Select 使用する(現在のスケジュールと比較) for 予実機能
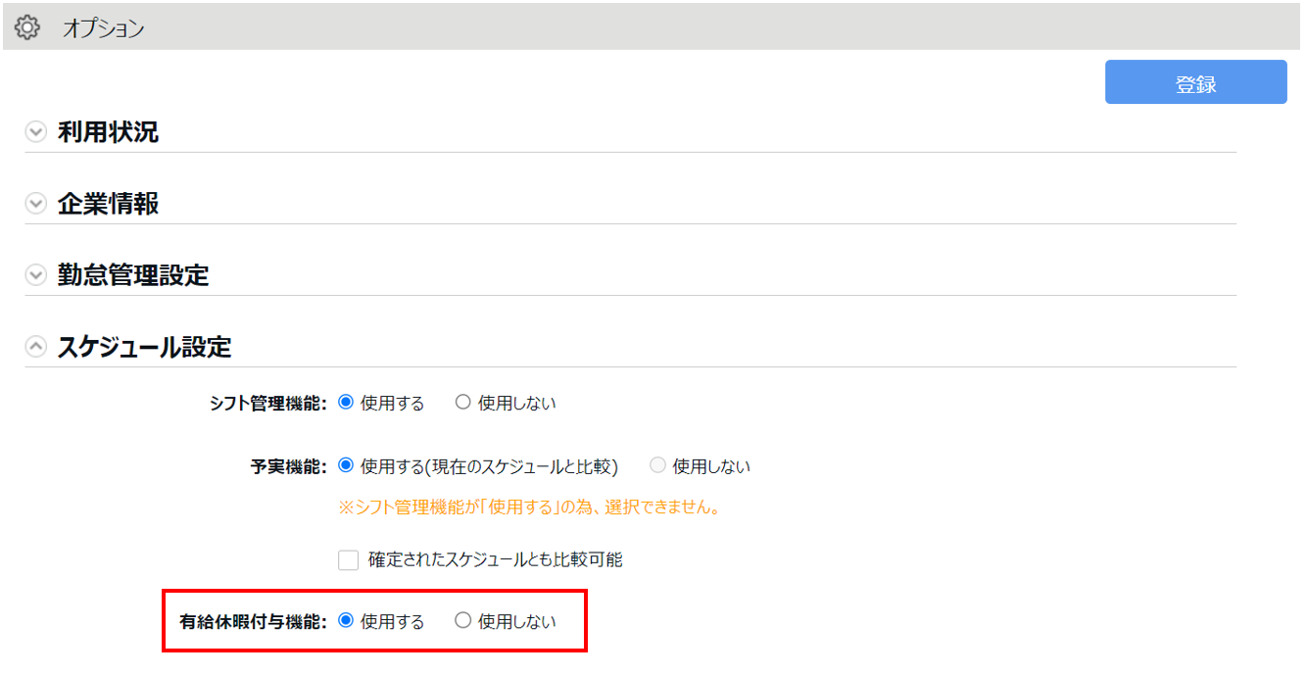This screenshot has width=1306, height=675. coord(346,466)
